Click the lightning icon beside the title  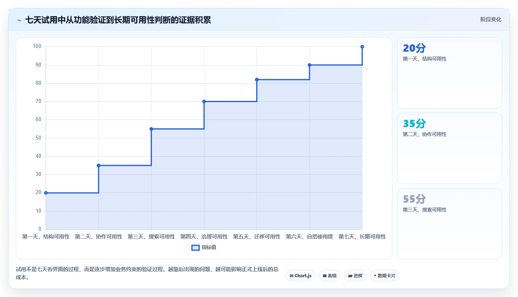[19, 20]
